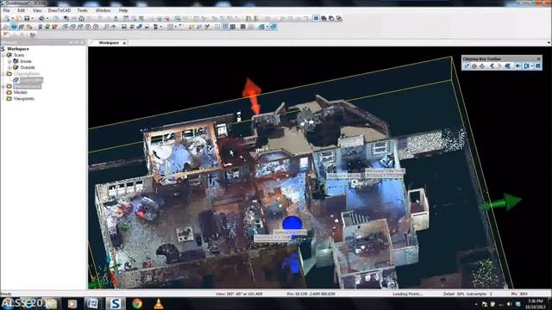This screenshot has width=552, height=310.
Task: Close the Workspace tab
Action: 124,43
